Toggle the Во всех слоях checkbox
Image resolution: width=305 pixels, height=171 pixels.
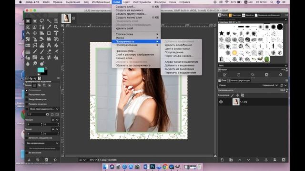coord(27,153)
